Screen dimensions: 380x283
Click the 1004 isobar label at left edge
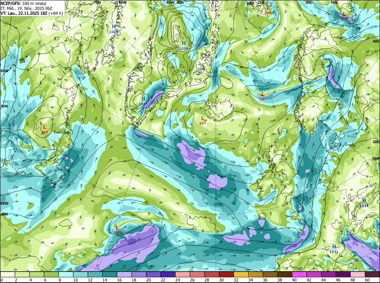coord(7,176)
